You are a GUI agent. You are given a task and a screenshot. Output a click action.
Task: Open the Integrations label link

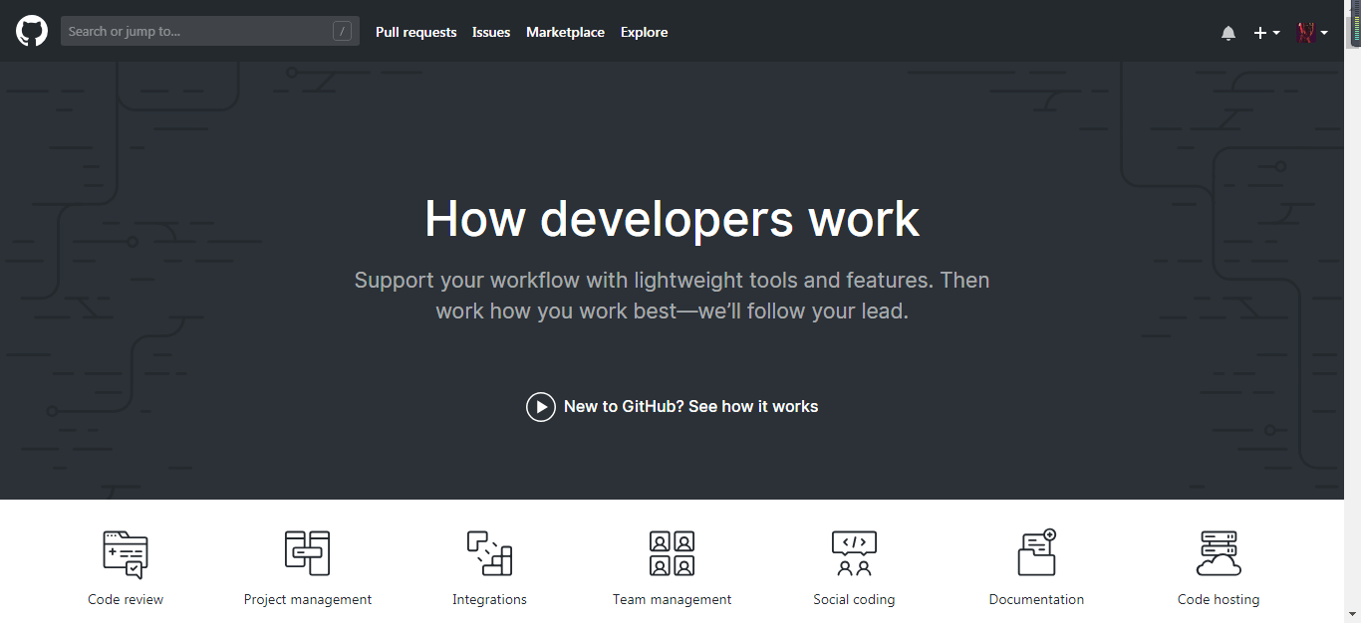(489, 599)
